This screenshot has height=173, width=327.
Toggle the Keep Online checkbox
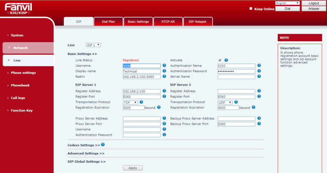pos(251,9)
